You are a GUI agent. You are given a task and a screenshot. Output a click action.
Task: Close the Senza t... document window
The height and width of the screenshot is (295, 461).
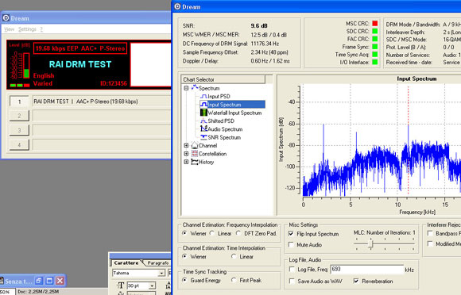coord(60,281)
